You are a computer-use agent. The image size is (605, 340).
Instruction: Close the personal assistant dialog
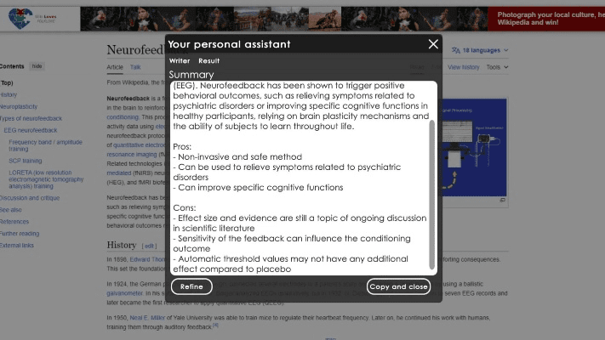click(x=433, y=44)
